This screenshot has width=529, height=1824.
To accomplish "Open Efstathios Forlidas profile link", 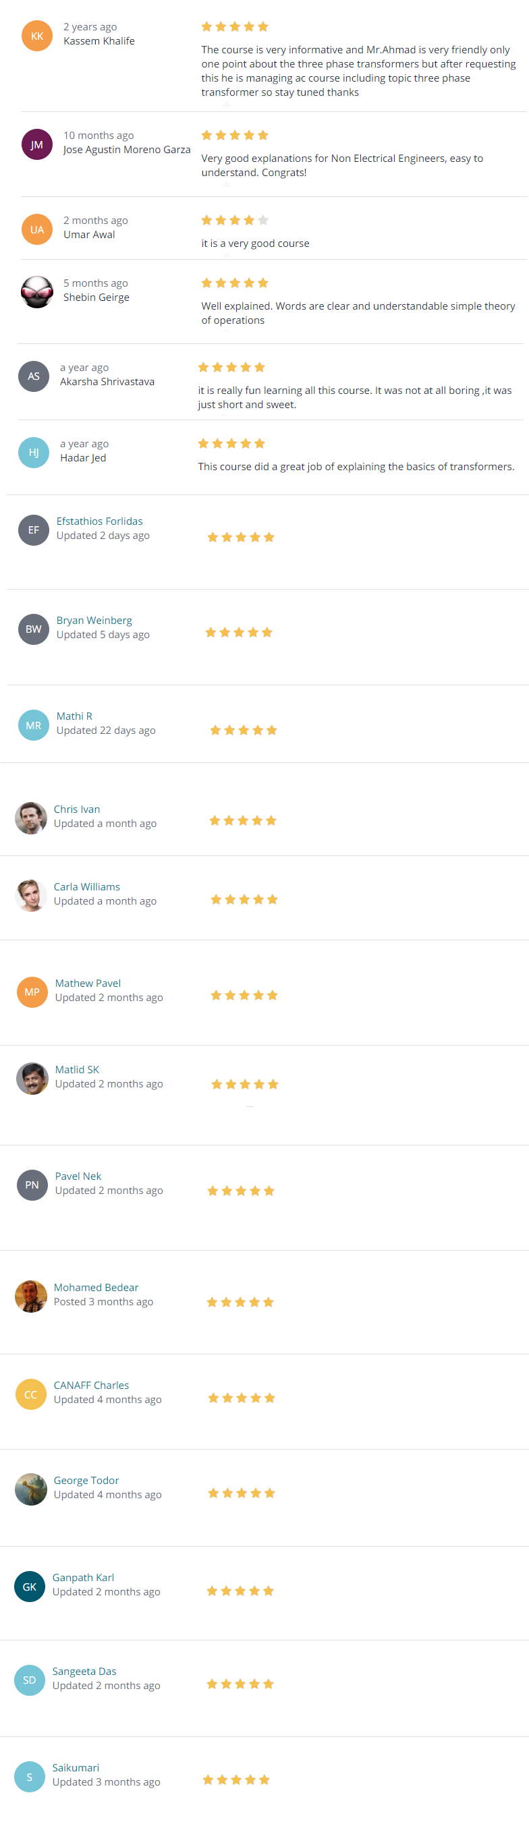I will pos(99,521).
